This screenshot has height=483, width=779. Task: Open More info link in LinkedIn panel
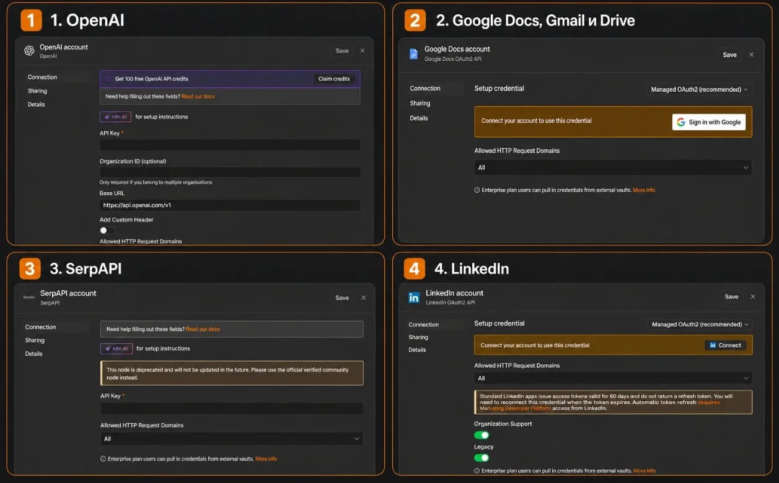coord(645,471)
